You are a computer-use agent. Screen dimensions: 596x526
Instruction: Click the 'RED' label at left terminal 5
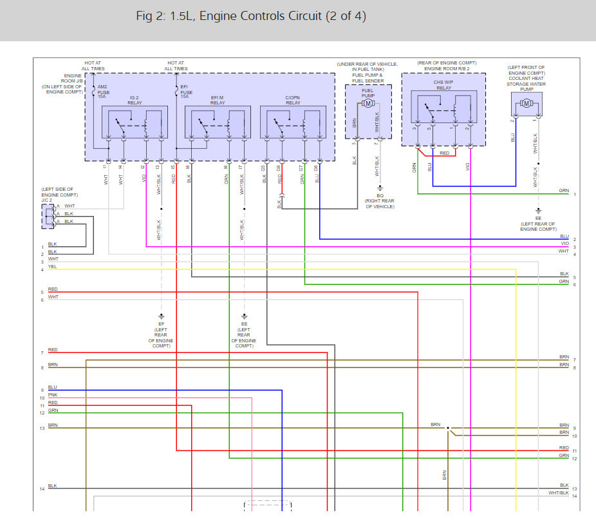point(53,289)
